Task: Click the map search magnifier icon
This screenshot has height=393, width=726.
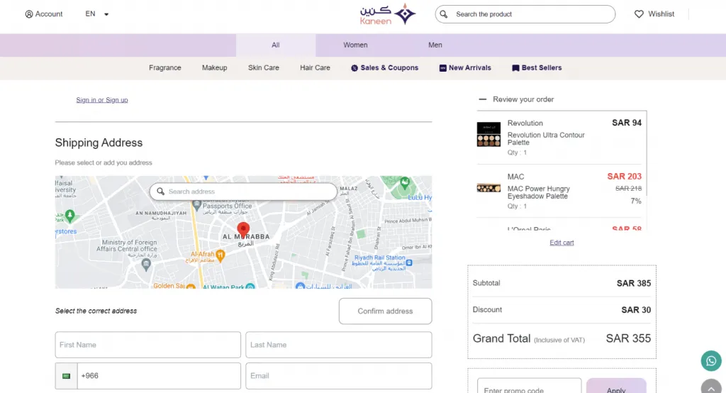Action: pos(160,192)
